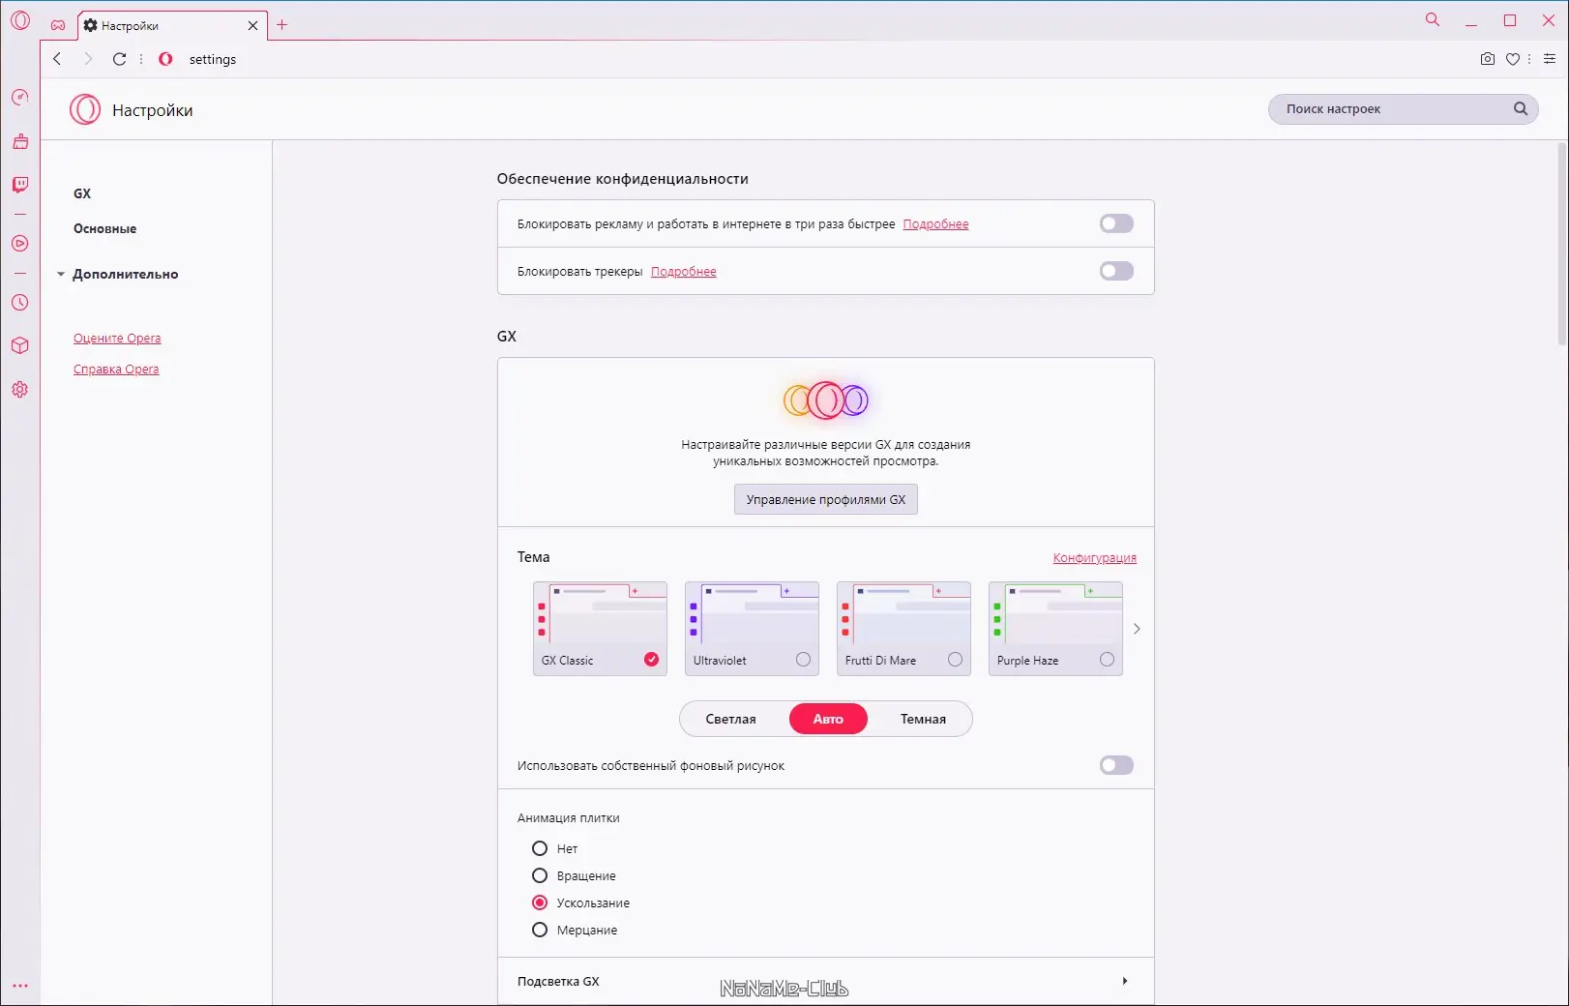Open GX Mods cube icon in sidebar
Viewport: 1569px width, 1006px height.
20,345
